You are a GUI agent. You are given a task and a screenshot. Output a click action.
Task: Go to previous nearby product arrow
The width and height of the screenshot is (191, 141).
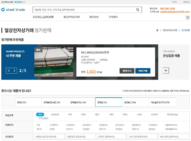coord(9,71)
